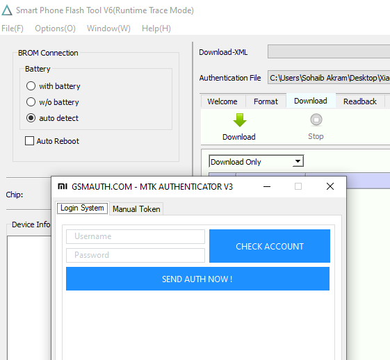Choose the 'auto detect' battery option

tap(31, 118)
